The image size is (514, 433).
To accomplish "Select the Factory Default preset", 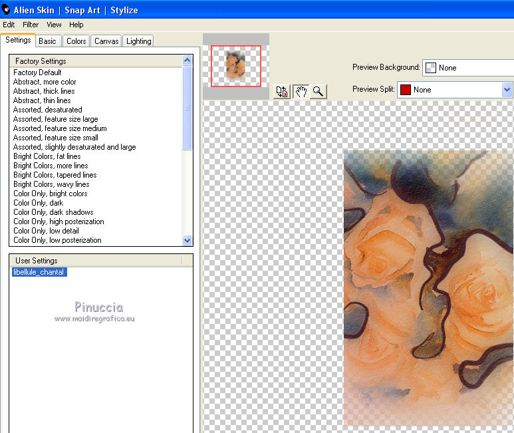I will (37, 72).
